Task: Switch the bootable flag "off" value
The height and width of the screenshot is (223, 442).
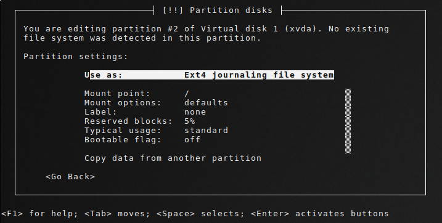Action: 192,140
